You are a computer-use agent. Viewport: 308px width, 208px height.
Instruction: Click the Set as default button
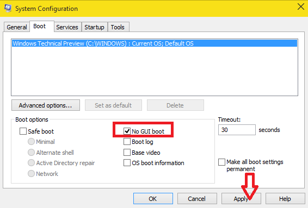[x=113, y=105]
